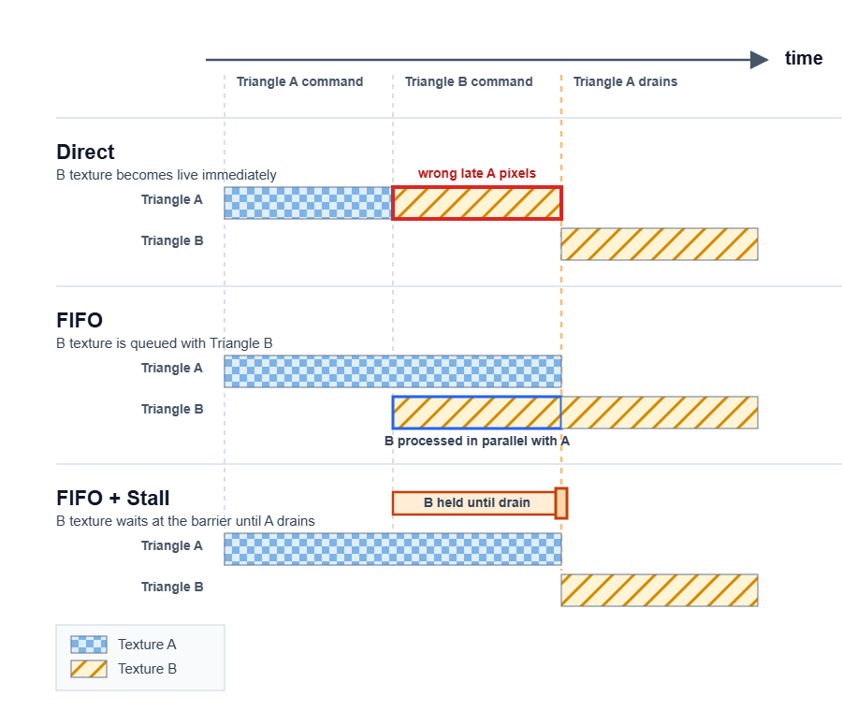Select the "FIFO + Stall" section heading

coord(112,499)
